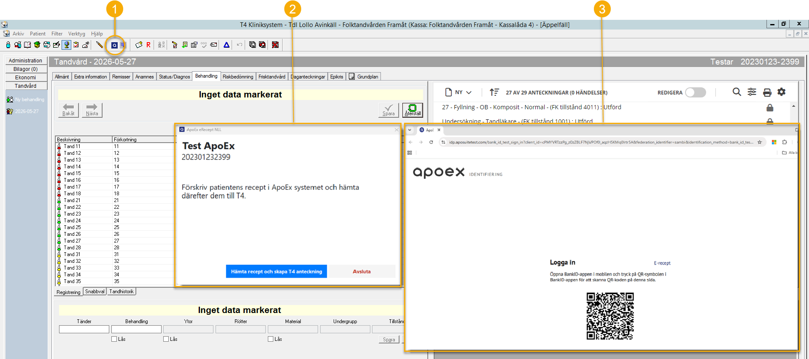Search the notes with magnifier icon
The width and height of the screenshot is (809, 359).
pyautogui.click(x=737, y=92)
